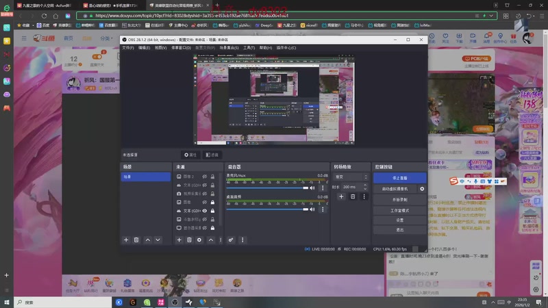Remove the transition with 转场特效 trash icon
Viewport: 548px width, 308px height.
click(353, 196)
